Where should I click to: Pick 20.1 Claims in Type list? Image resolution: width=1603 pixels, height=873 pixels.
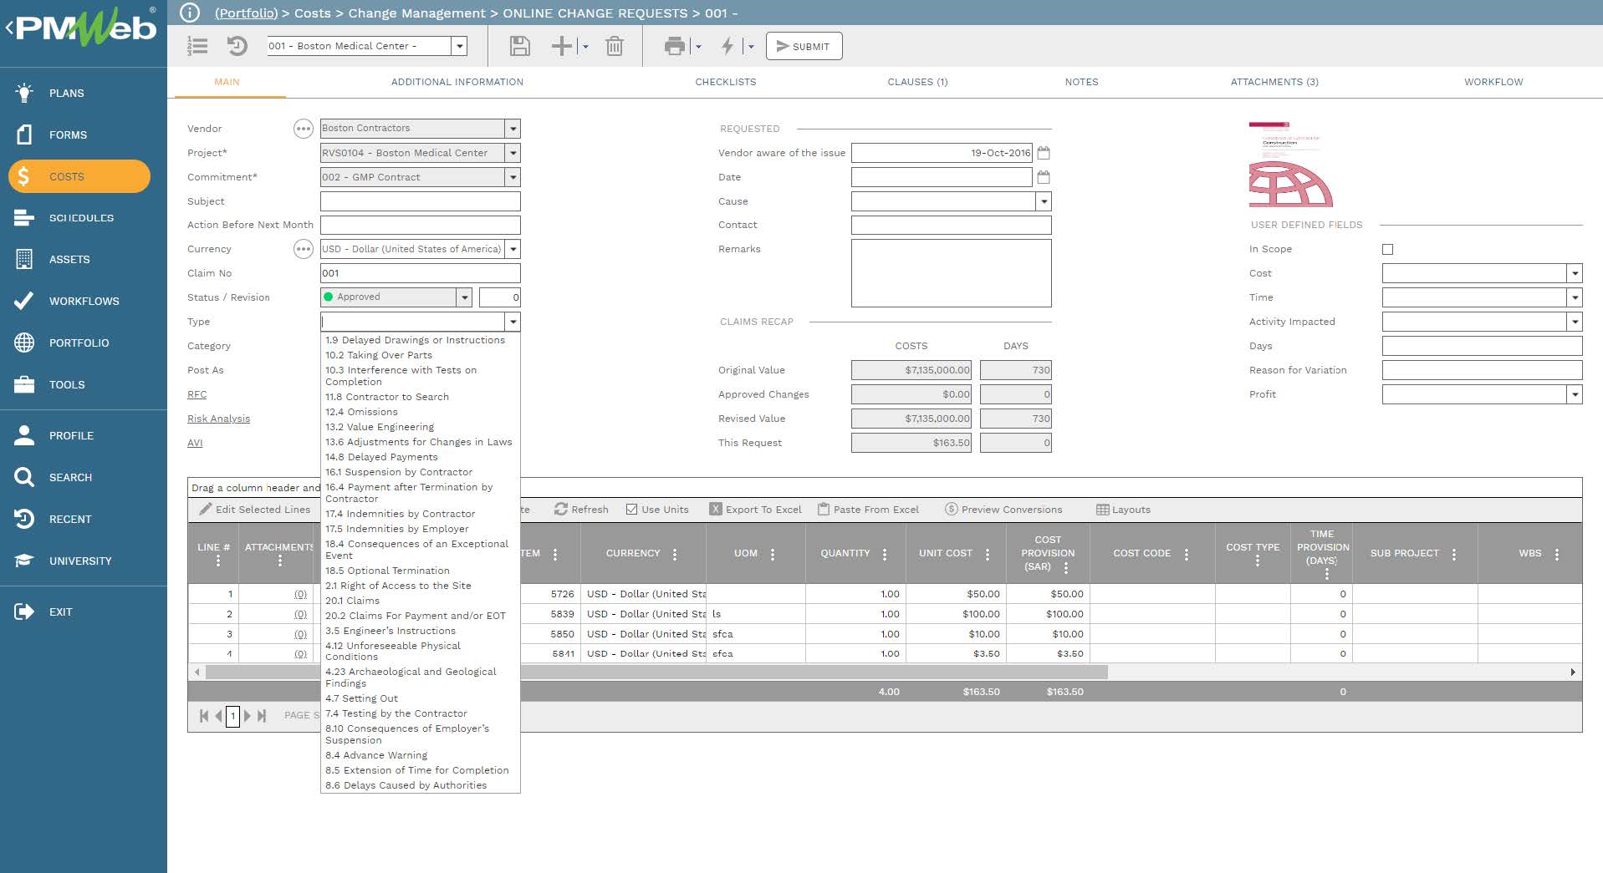(x=421, y=601)
